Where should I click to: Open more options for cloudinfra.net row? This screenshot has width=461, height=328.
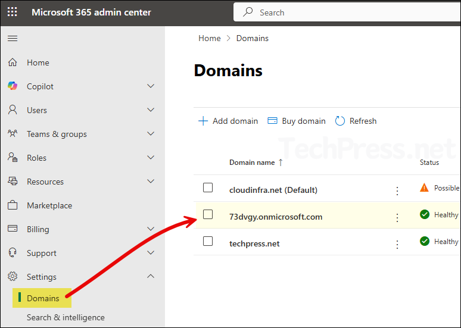tap(397, 190)
